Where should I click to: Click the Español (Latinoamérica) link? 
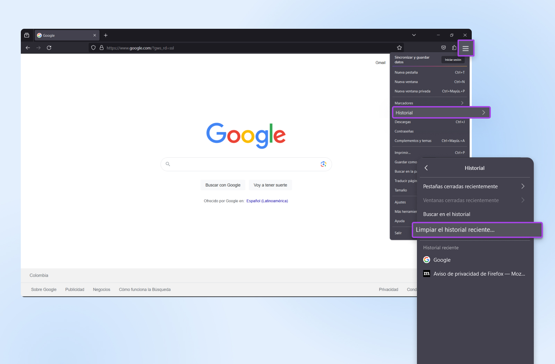coord(267,201)
